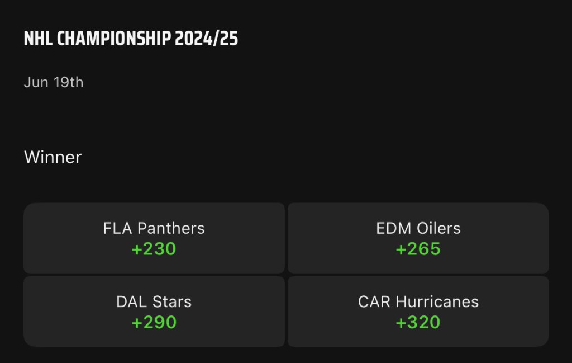Add CAR Hurricanes to the bet slip
This screenshot has width=572, height=363.
[x=418, y=311]
